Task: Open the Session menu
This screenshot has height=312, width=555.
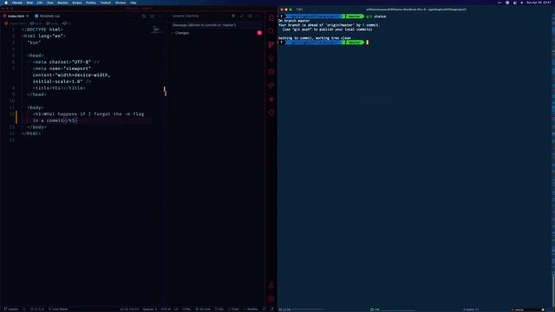Action: click(x=62, y=3)
